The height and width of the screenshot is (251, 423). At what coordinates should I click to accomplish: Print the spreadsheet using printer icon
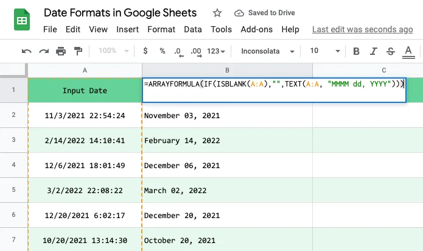61,51
